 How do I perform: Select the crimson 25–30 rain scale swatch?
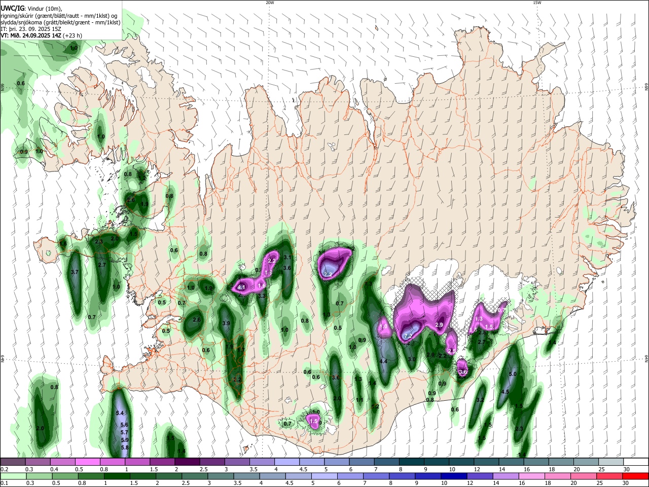click(610, 476)
